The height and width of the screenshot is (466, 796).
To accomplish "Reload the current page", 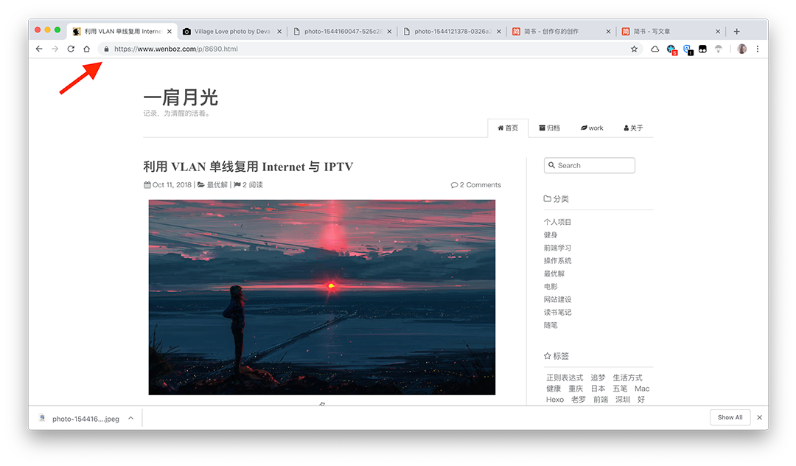I will tap(71, 49).
